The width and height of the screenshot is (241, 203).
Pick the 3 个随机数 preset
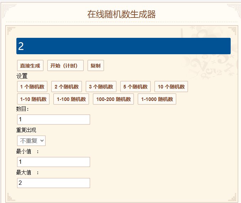(x=101, y=87)
